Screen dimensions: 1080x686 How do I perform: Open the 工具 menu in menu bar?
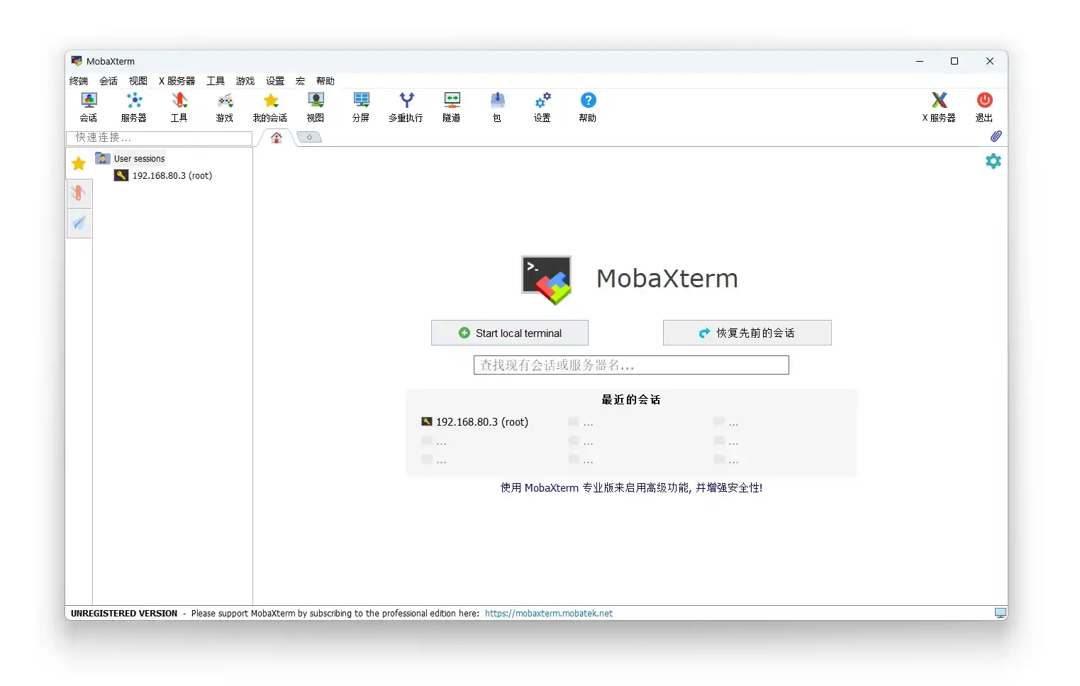coord(216,81)
